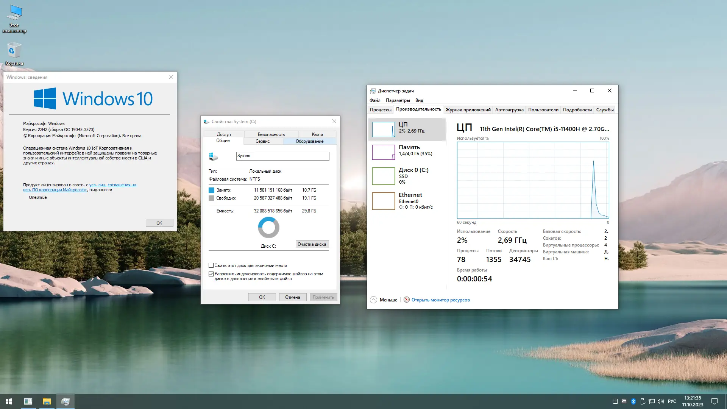
Task: Open the Options menu in Task Manager
Action: point(398,100)
